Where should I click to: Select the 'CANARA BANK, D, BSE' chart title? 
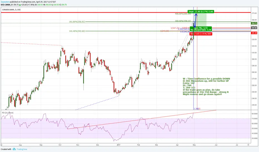pyautogui.click(x=11, y=10)
